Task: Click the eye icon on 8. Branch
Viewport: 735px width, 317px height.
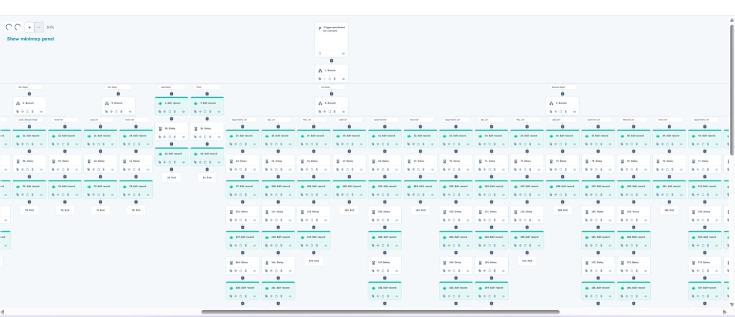Action: tap(343, 111)
